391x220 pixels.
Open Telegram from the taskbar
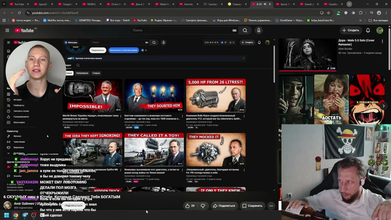point(25,215)
